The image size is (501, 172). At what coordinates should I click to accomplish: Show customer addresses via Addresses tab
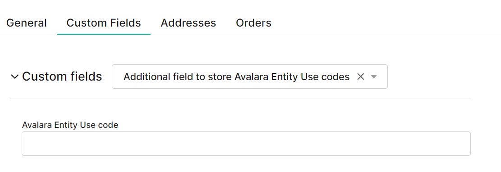point(188,23)
